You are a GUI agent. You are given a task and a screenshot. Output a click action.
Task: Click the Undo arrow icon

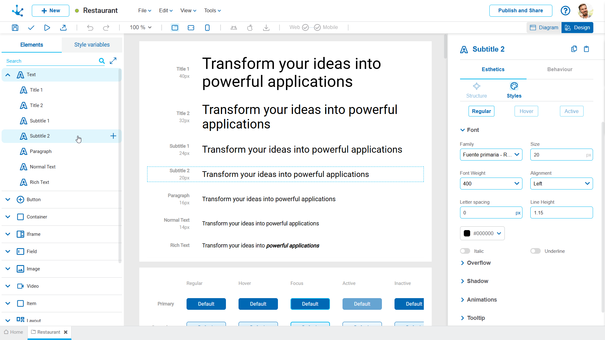(x=90, y=28)
